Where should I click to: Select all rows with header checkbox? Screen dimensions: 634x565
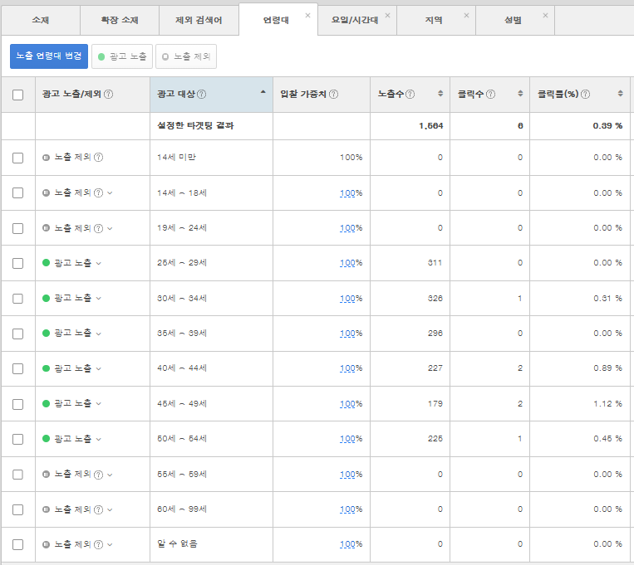(17, 95)
